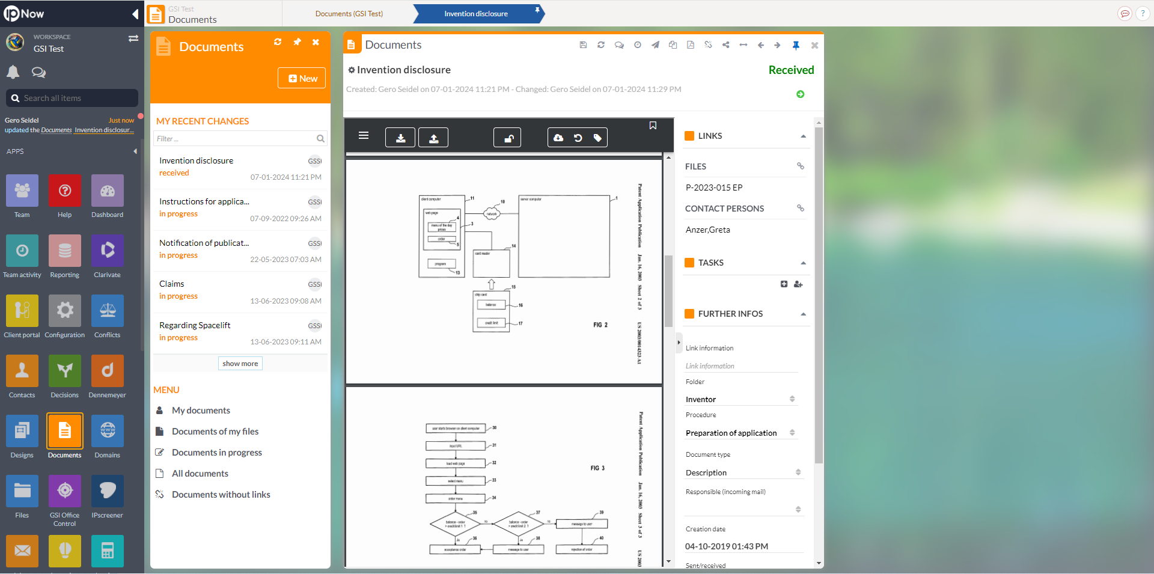Toggle the document lock in the viewer toolbar
The height and width of the screenshot is (574, 1154).
(507, 137)
